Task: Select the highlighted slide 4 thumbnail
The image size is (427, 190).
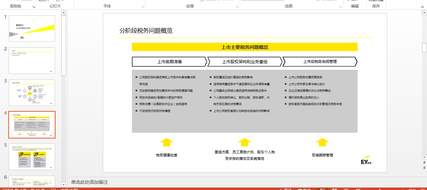Action: (x=32, y=125)
